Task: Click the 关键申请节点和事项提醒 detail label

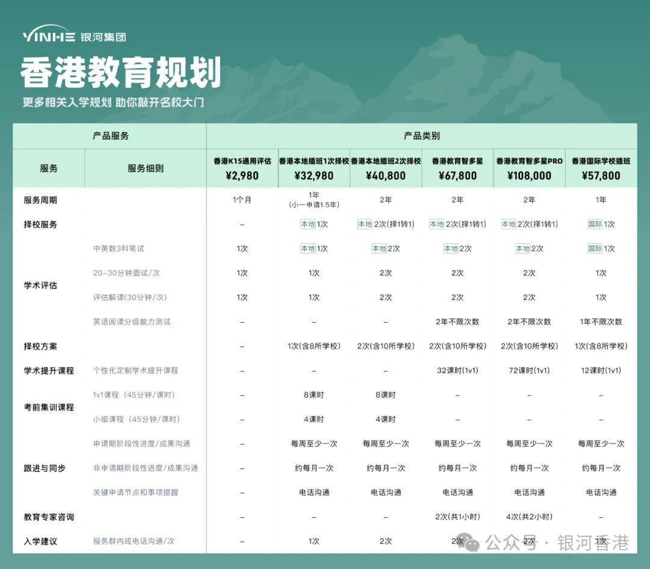Action: point(135,493)
